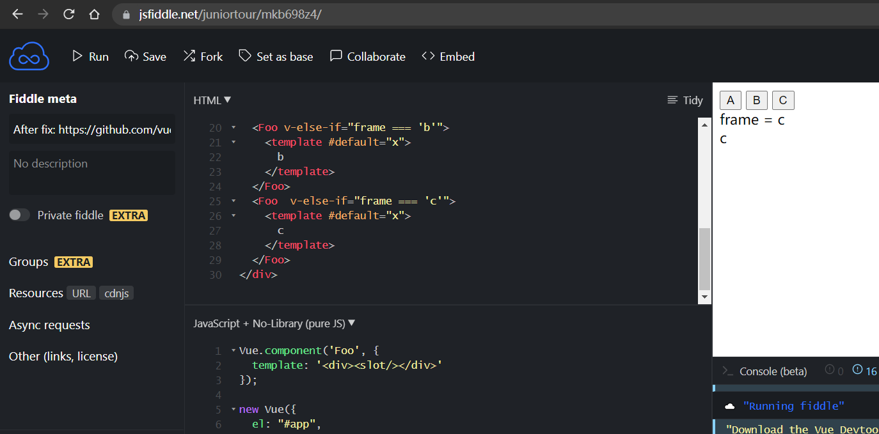The height and width of the screenshot is (434, 879).
Task: Tidy the HTML code
Action: 685,100
